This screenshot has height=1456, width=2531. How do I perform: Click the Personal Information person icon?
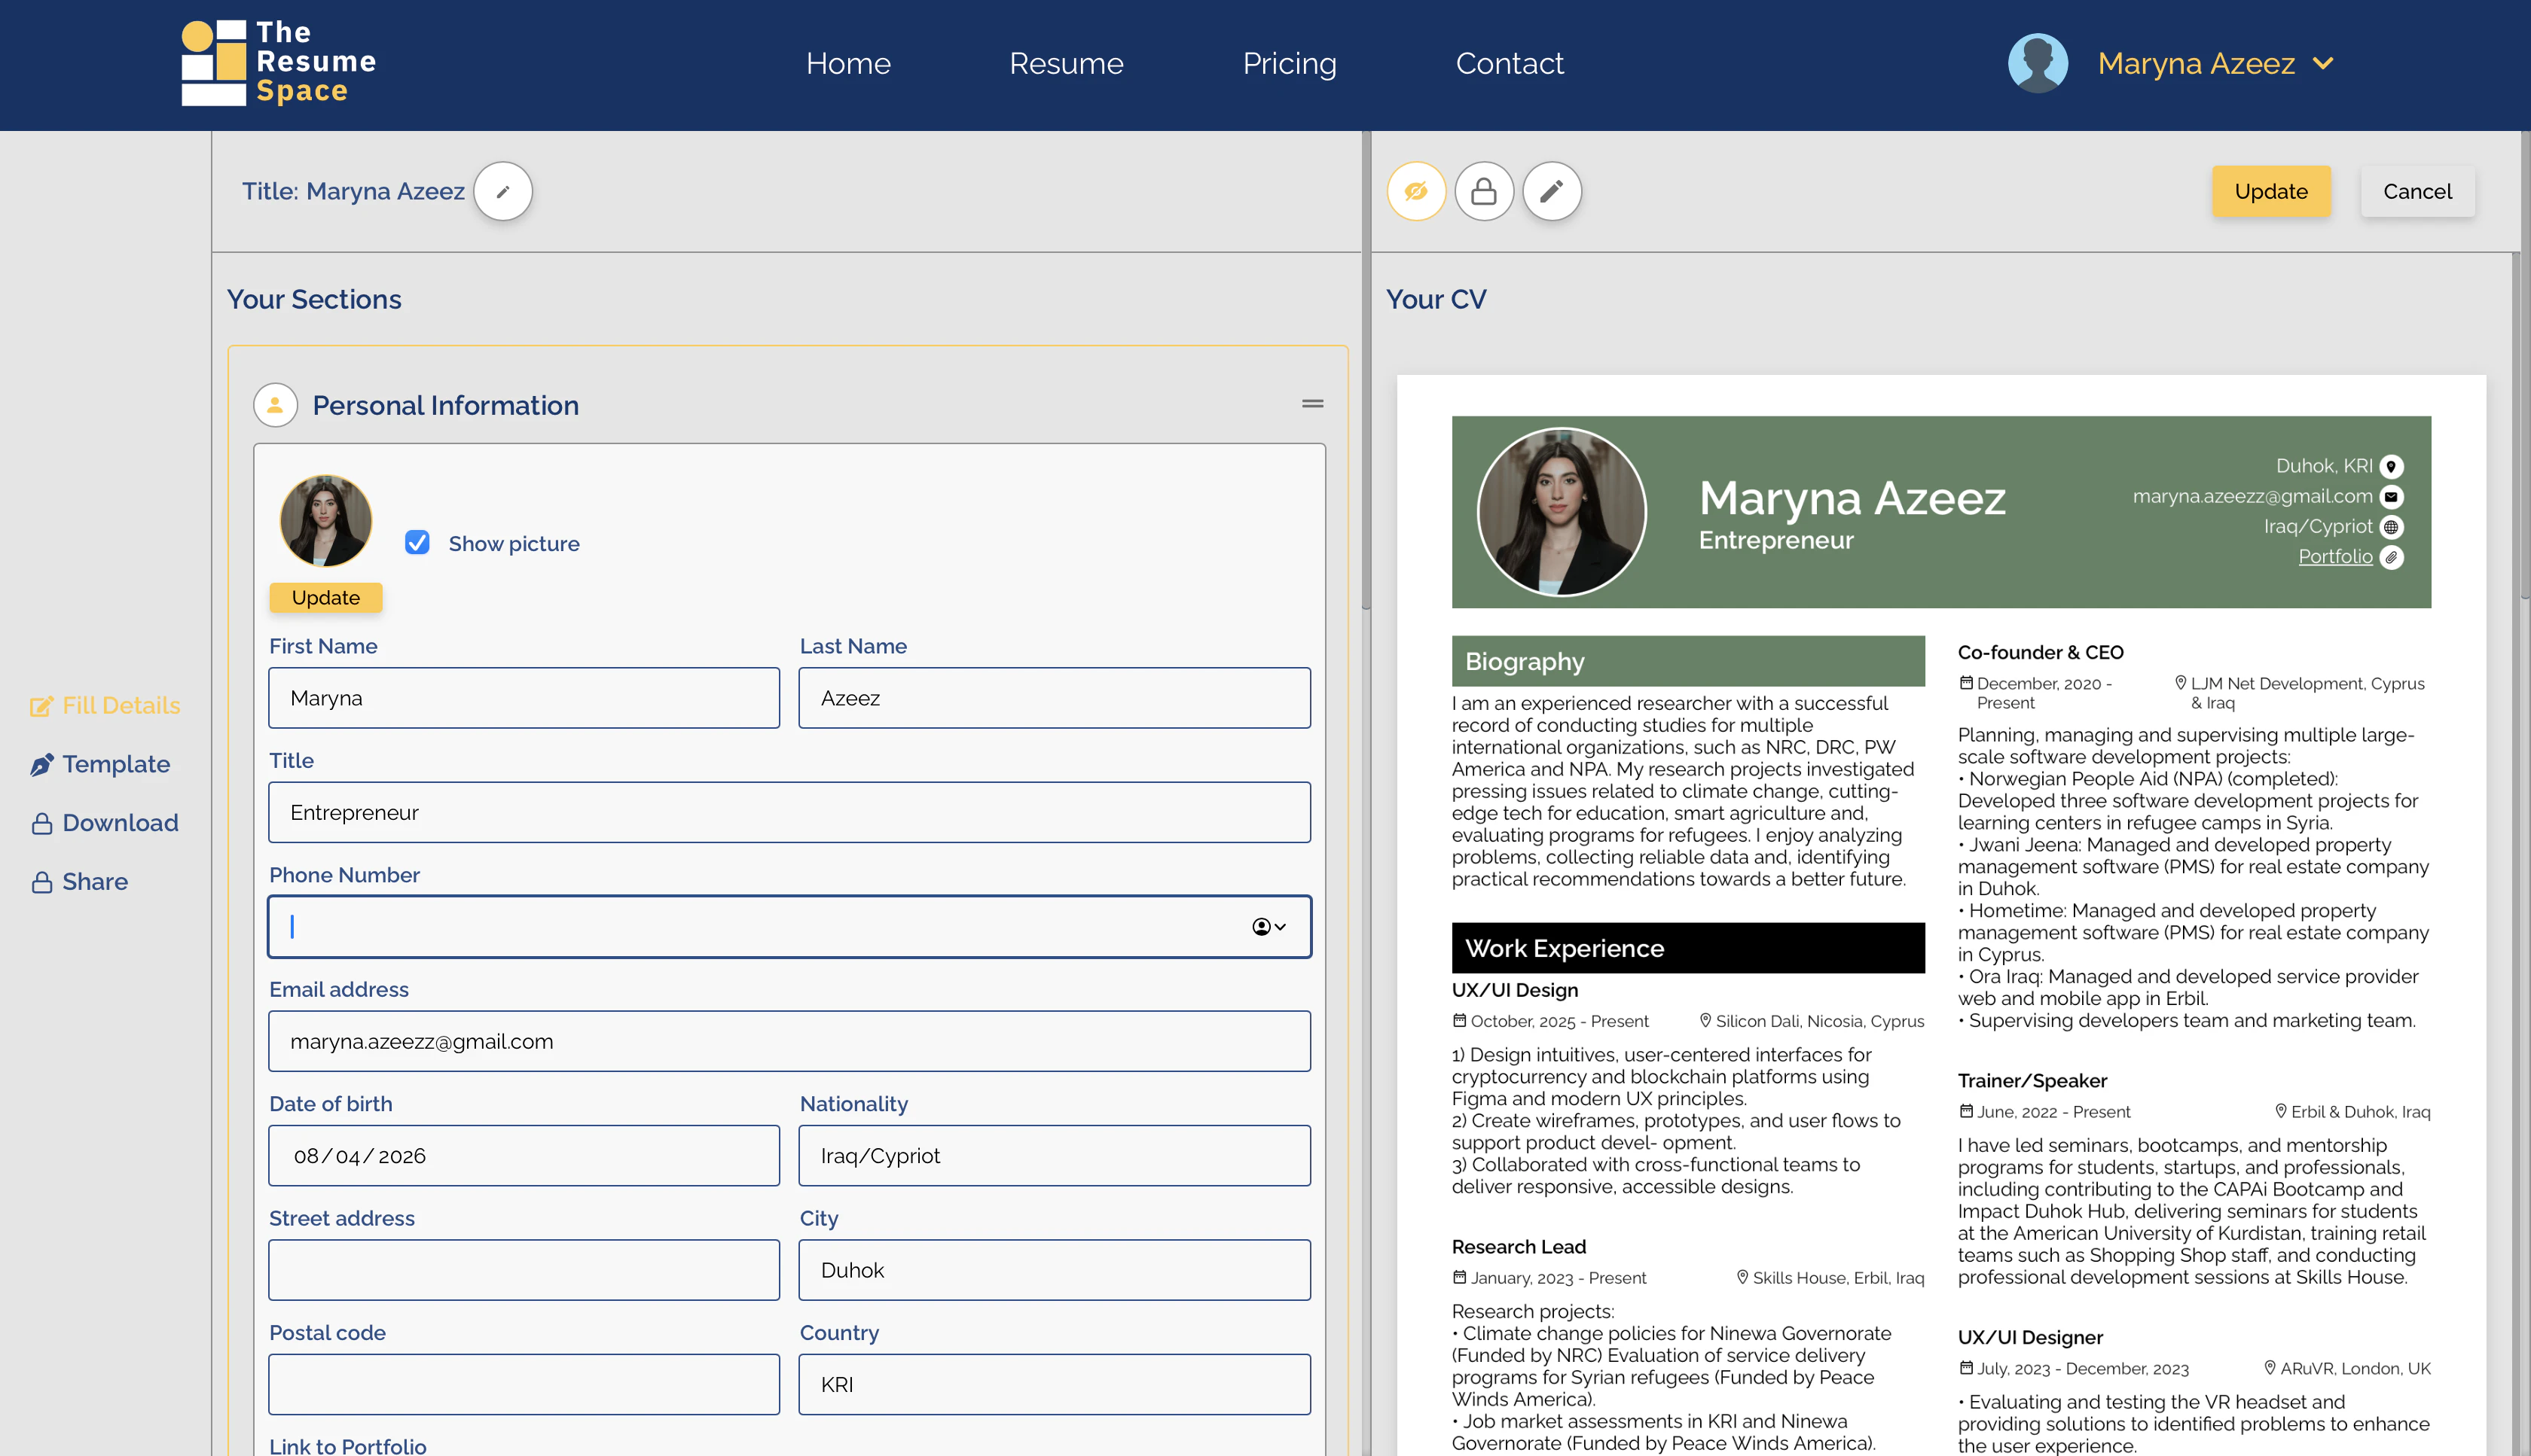[x=275, y=405]
